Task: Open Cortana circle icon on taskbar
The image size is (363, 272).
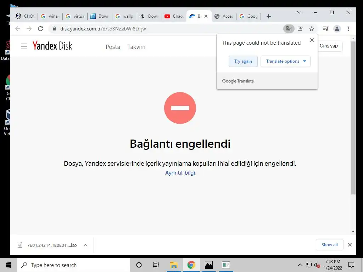Action: tap(139, 265)
